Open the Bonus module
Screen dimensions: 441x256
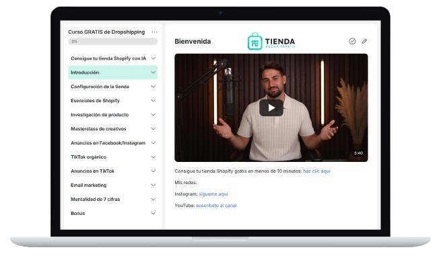(x=113, y=214)
